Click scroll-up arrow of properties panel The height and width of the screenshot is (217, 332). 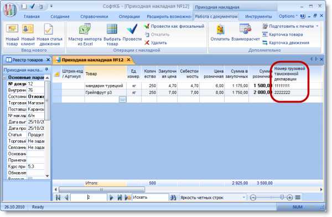click(x=47, y=78)
